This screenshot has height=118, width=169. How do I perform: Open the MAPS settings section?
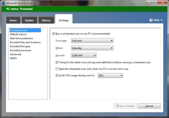click(13, 58)
